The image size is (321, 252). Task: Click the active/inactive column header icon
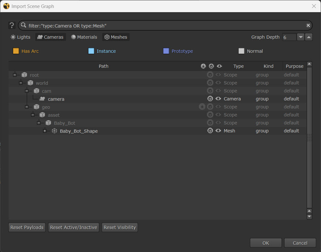pos(211,66)
